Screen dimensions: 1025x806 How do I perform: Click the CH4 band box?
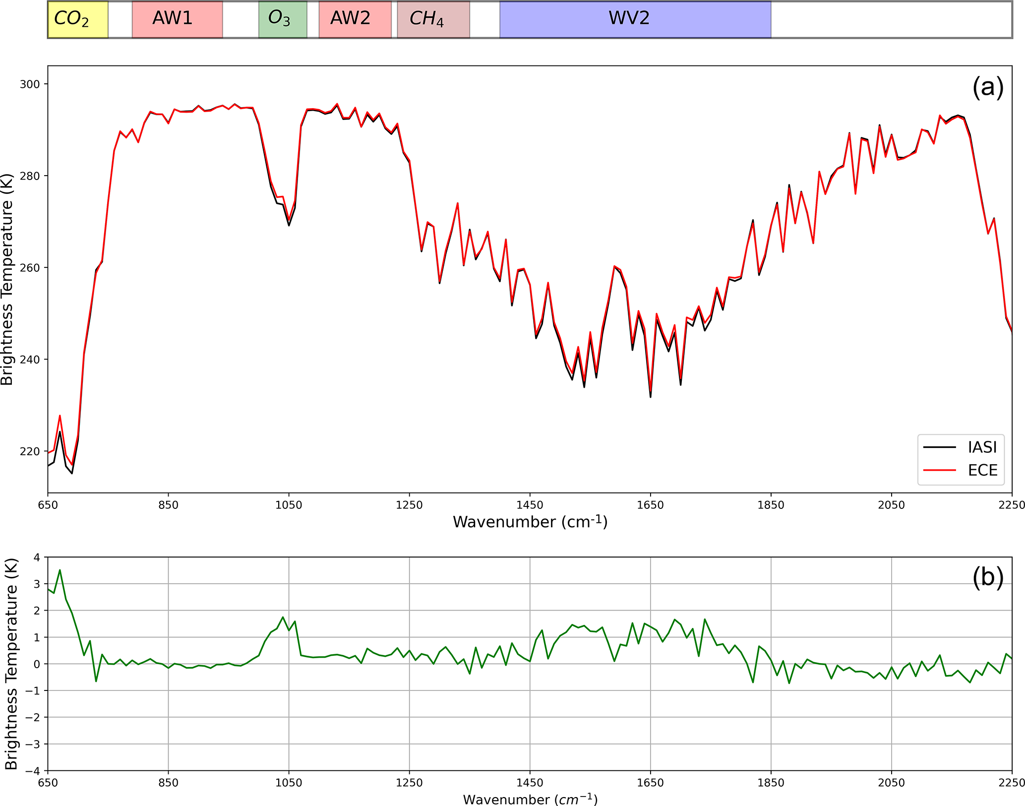tap(433, 19)
